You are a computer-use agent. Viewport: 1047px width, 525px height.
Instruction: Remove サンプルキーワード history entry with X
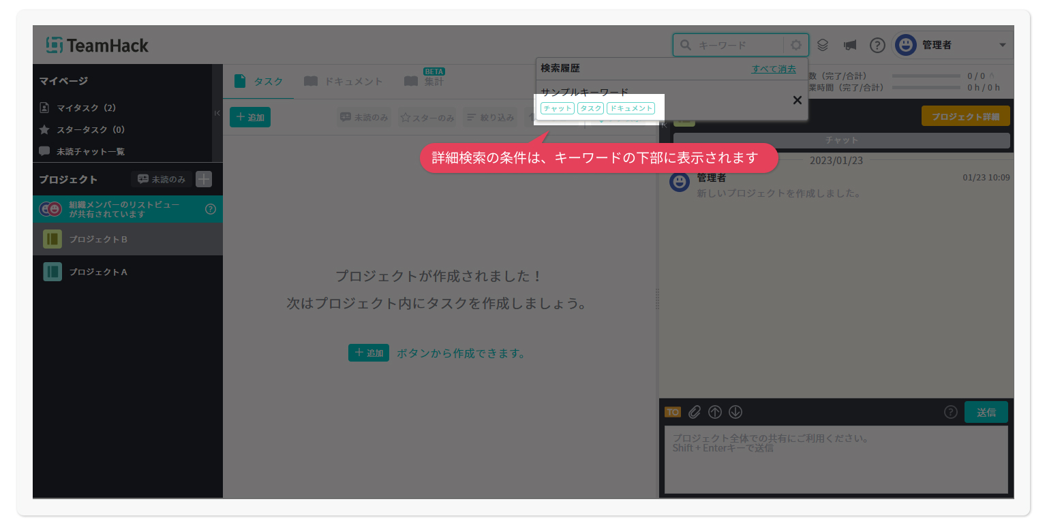point(797,101)
